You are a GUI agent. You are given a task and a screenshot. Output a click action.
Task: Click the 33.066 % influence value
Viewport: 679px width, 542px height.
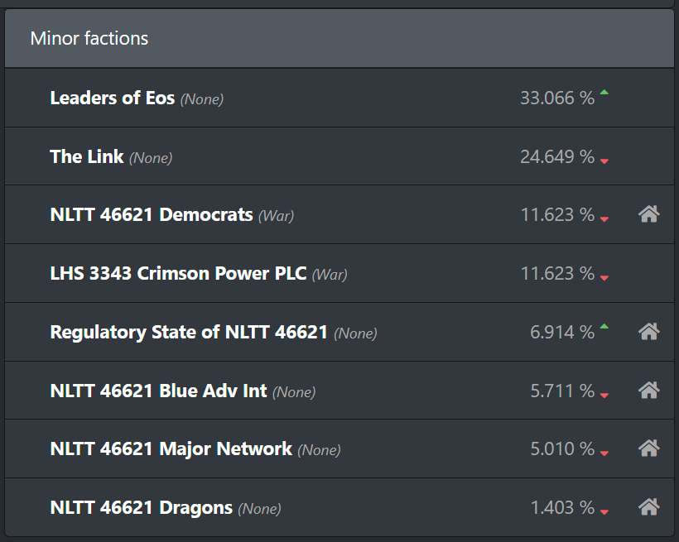click(557, 98)
